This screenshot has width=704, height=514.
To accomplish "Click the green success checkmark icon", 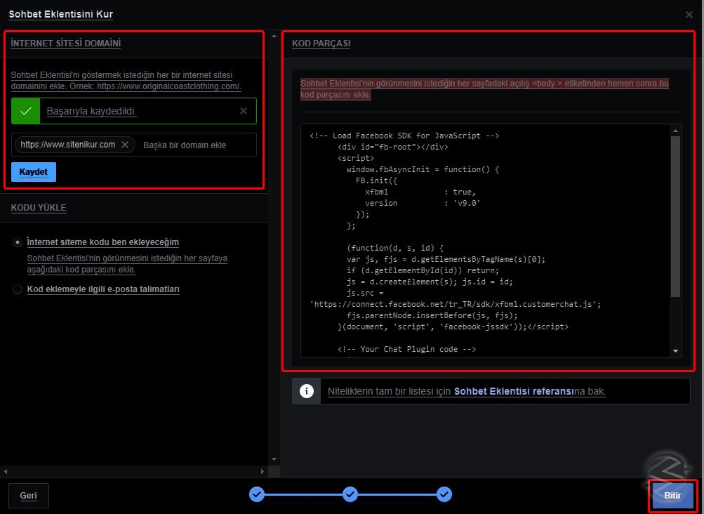I will pyautogui.click(x=26, y=110).
